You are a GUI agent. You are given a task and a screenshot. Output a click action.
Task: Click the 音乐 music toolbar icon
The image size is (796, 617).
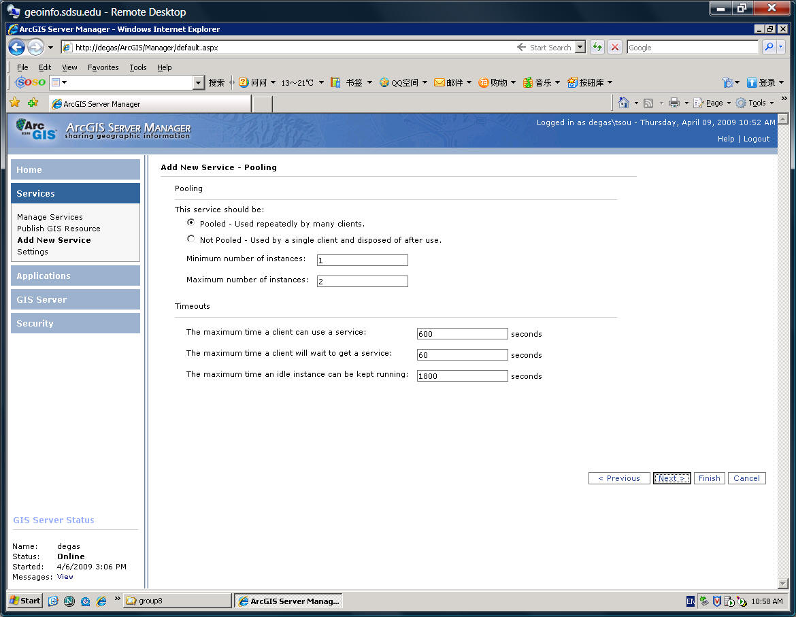click(528, 82)
